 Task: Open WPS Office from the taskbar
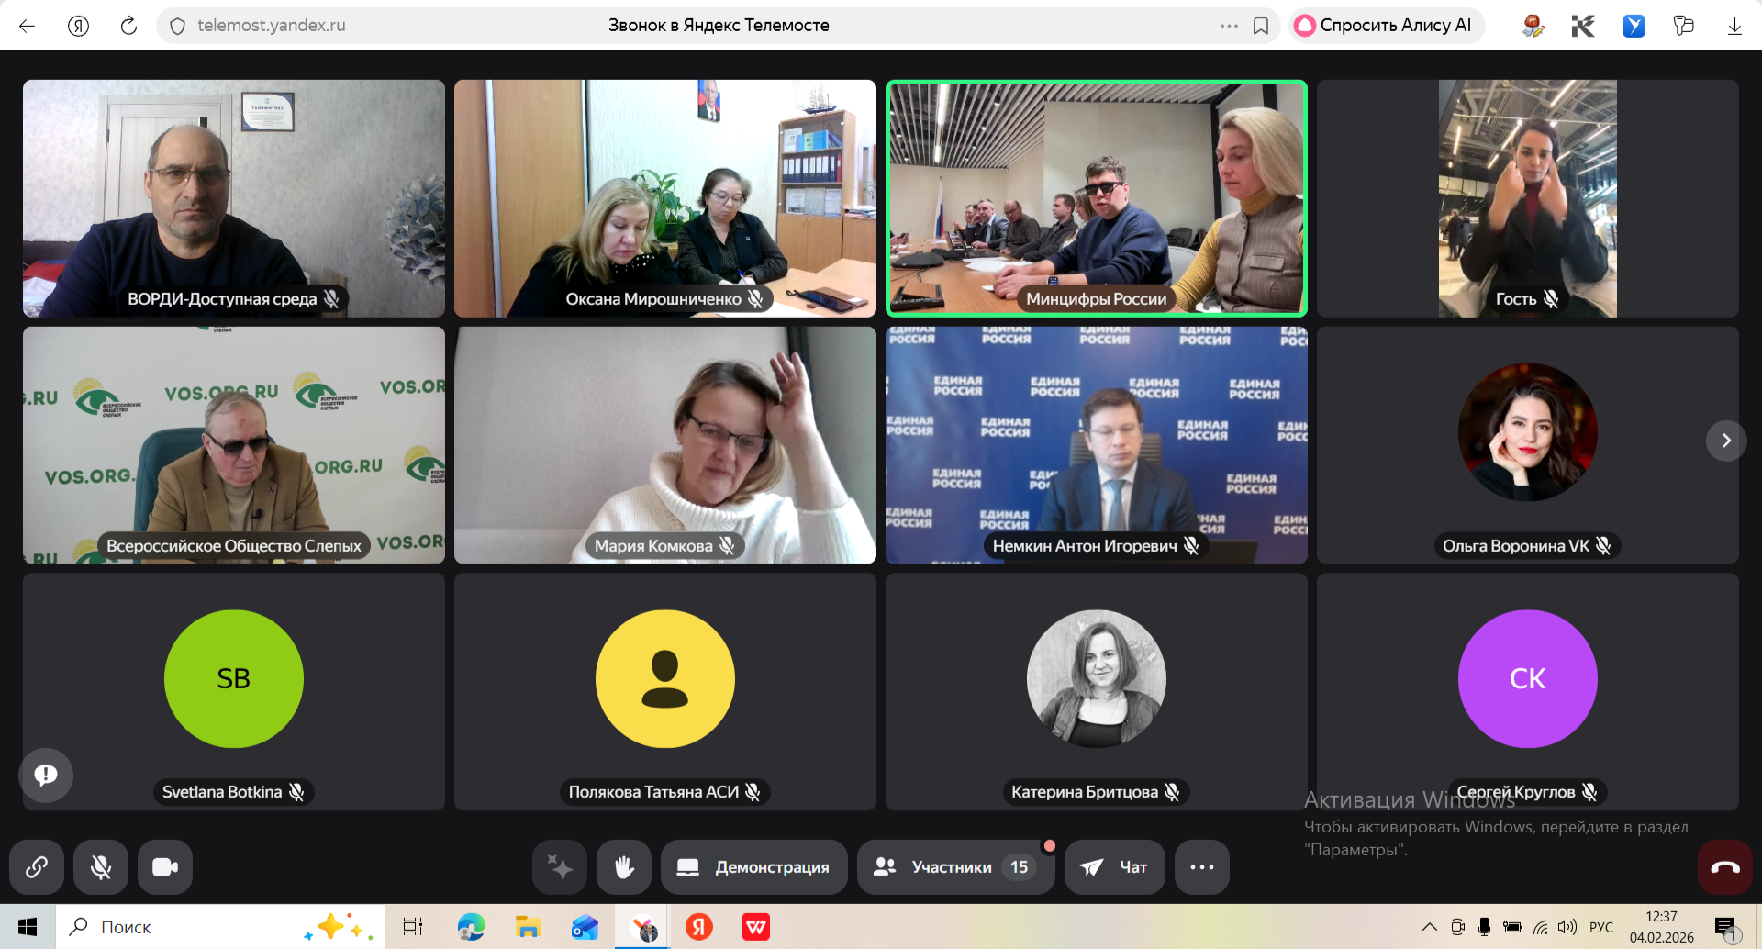pyautogui.click(x=756, y=927)
